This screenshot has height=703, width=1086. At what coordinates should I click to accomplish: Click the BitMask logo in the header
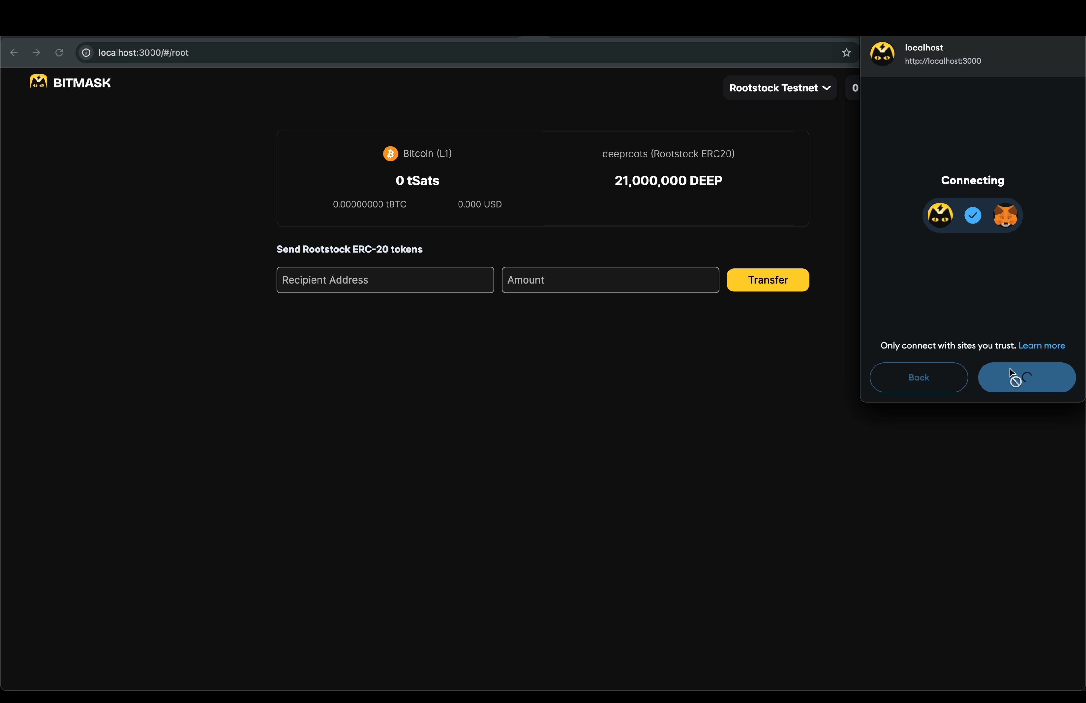[x=39, y=82]
